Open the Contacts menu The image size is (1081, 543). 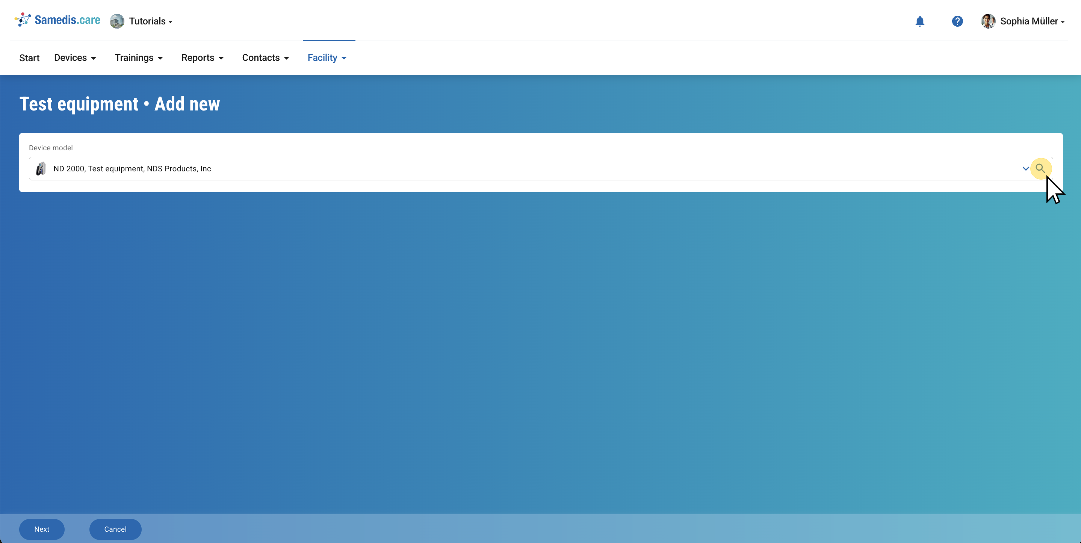[265, 58]
